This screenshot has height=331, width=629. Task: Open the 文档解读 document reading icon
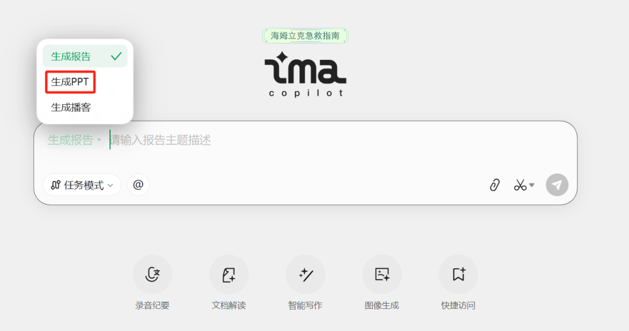(x=229, y=275)
